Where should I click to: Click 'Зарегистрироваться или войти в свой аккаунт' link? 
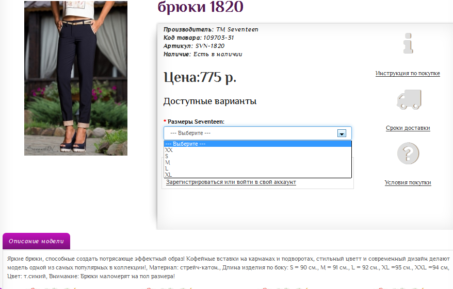coord(231,182)
